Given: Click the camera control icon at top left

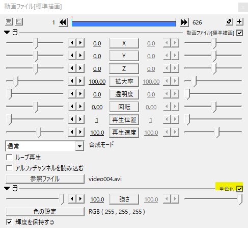Looking at the screenshot, I should point(9,22).
